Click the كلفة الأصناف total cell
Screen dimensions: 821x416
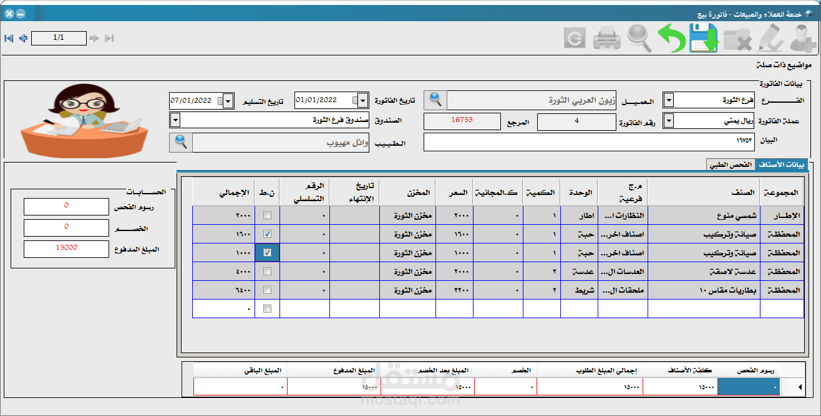680,387
